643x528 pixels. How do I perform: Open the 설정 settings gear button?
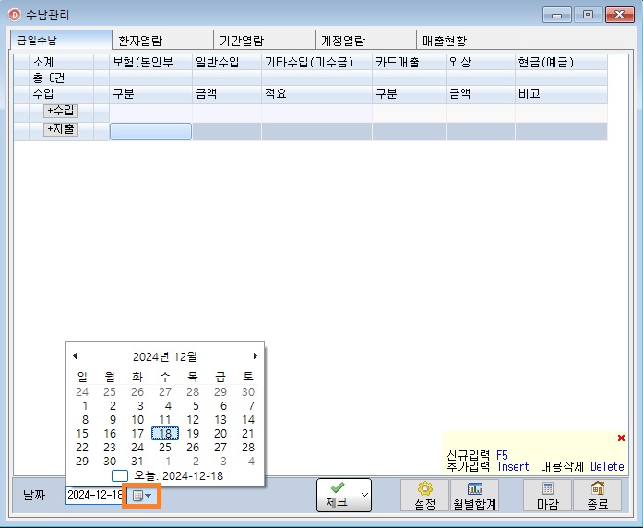(x=424, y=496)
